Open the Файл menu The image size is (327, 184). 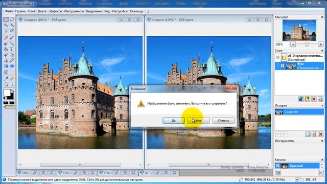tap(9, 11)
